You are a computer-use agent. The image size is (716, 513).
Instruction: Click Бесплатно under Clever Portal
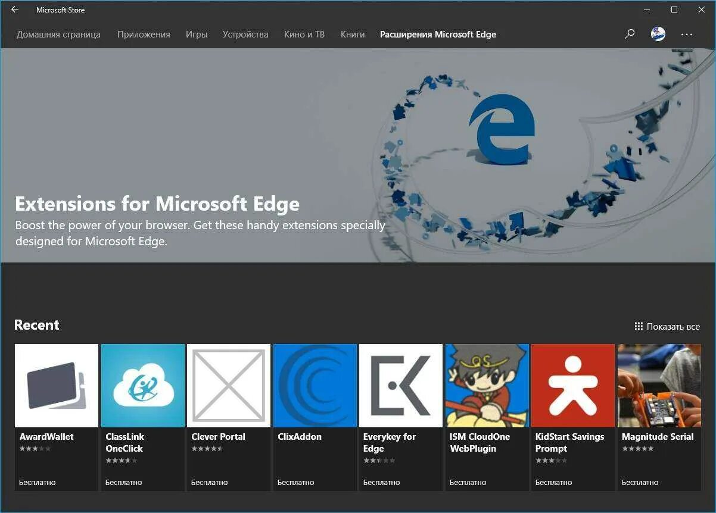(210, 482)
